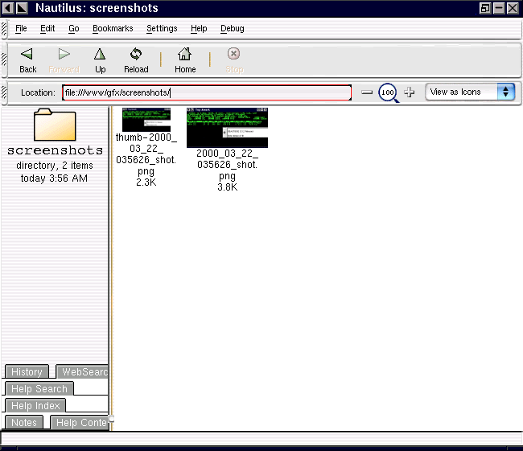
Task: Click the 'directory, 2 items' text
Action: 55,166
